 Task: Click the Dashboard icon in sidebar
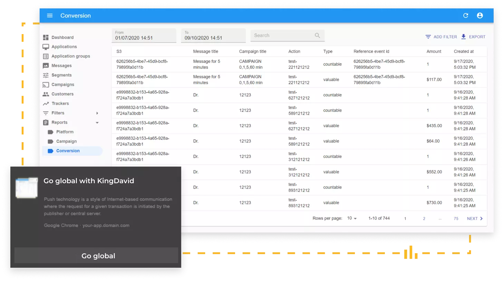[x=46, y=38]
